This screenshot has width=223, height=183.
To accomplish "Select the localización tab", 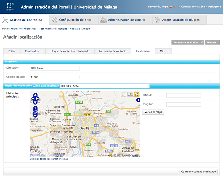I will (x=143, y=51).
